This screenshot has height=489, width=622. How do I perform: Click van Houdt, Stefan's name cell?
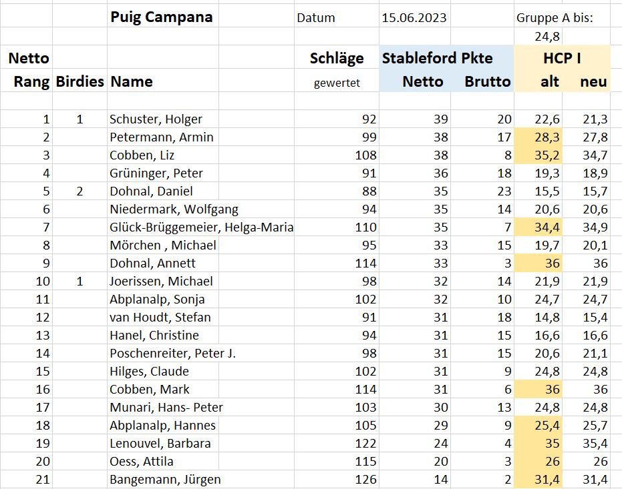160,318
